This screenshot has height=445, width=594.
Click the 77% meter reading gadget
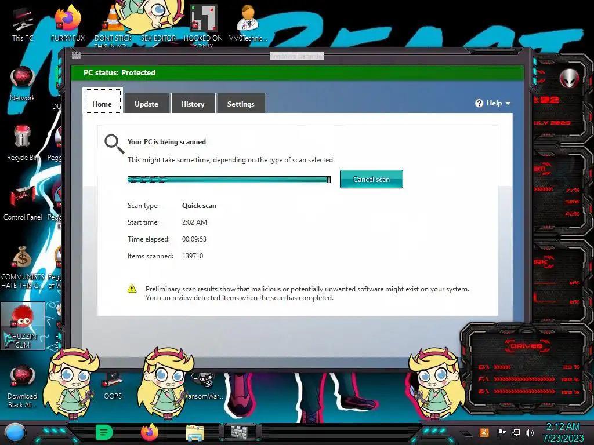[x=573, y=190]
